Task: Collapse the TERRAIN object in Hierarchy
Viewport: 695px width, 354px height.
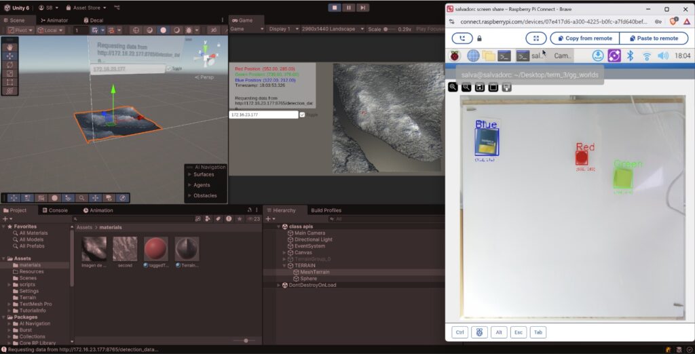Action: tap(284, 266)
